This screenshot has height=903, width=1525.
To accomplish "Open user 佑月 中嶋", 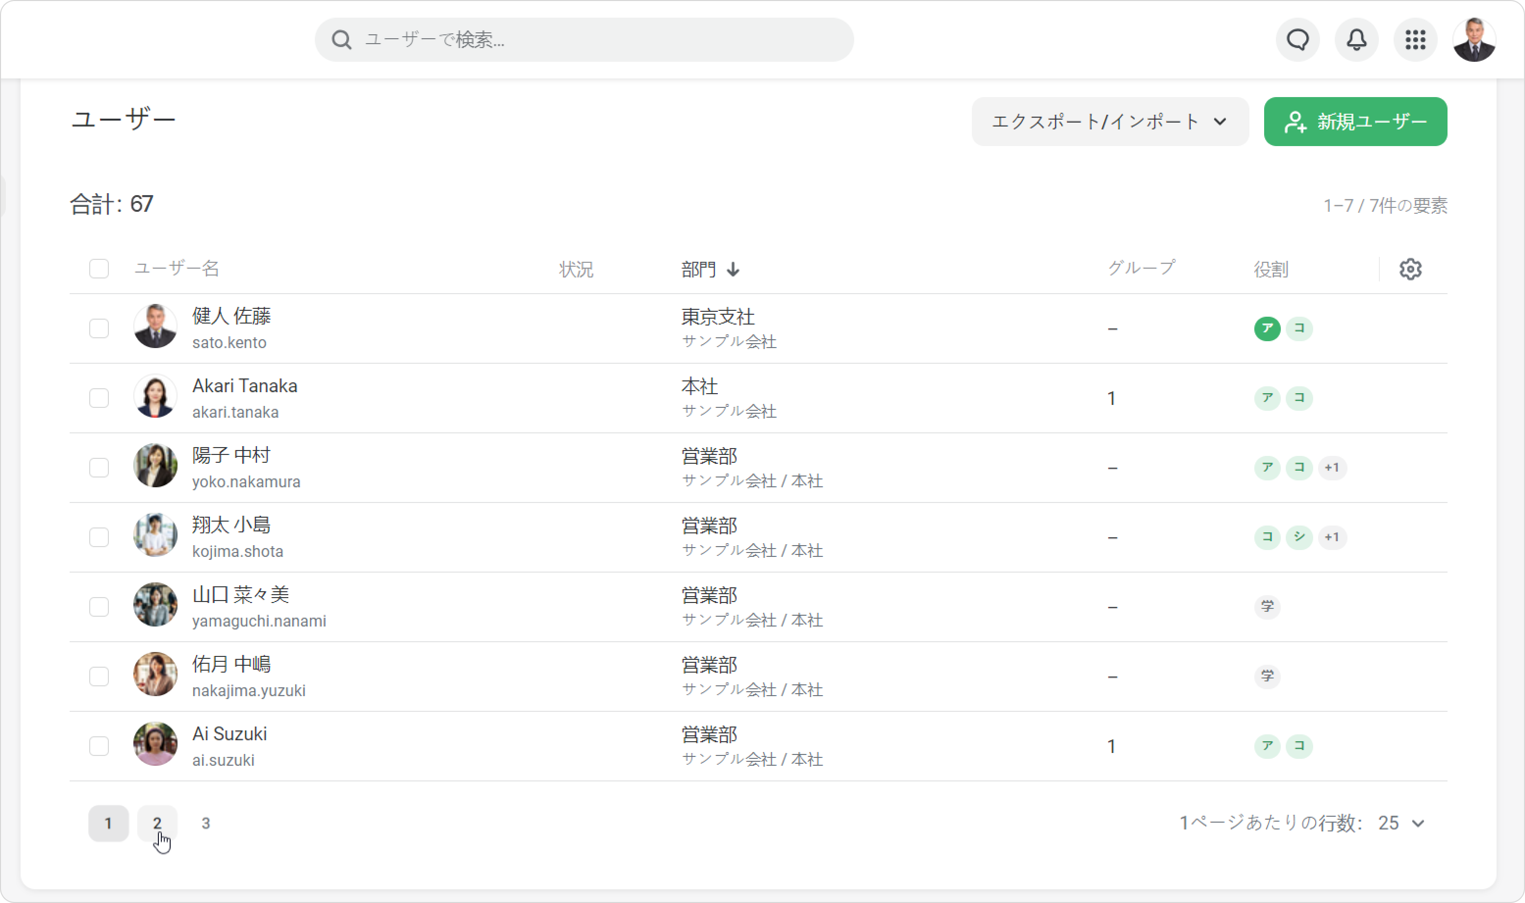I will (x=231, y=664).
